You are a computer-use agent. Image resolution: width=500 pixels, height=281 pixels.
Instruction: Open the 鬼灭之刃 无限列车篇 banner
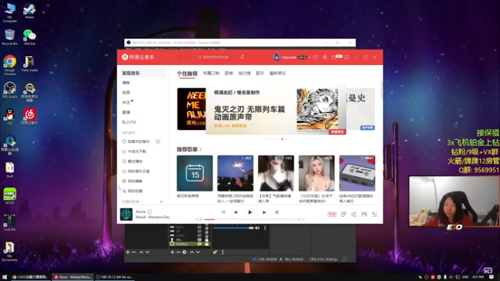click(276, 110)
